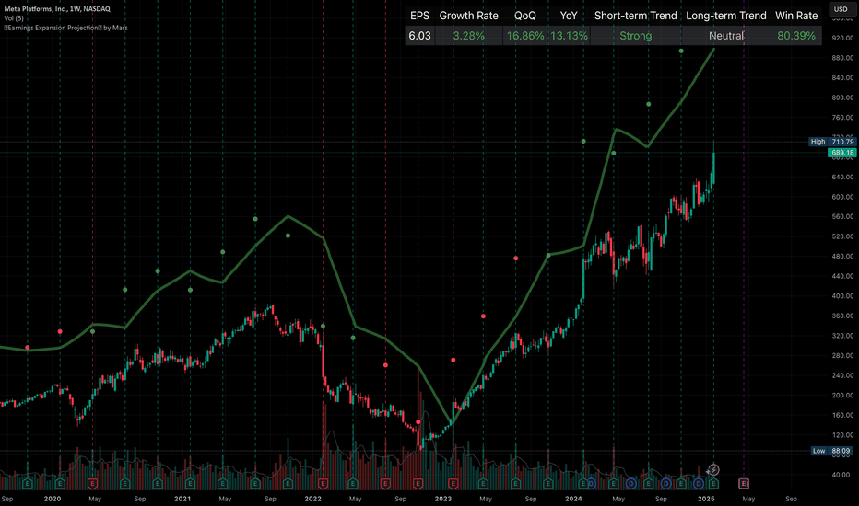
Task: Open the October 2021 earnings E marker
Action: [288, 484]
